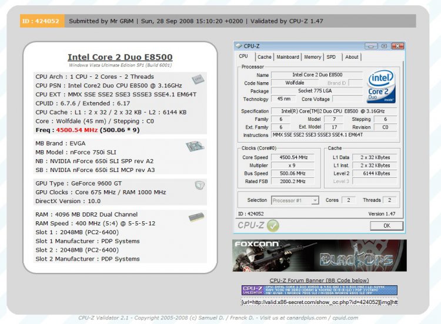Image resolution: width=441 pixels, height=324 pixels.
Task: Click the Intel Core 2 Duo logo
Action: coord(382,86)
